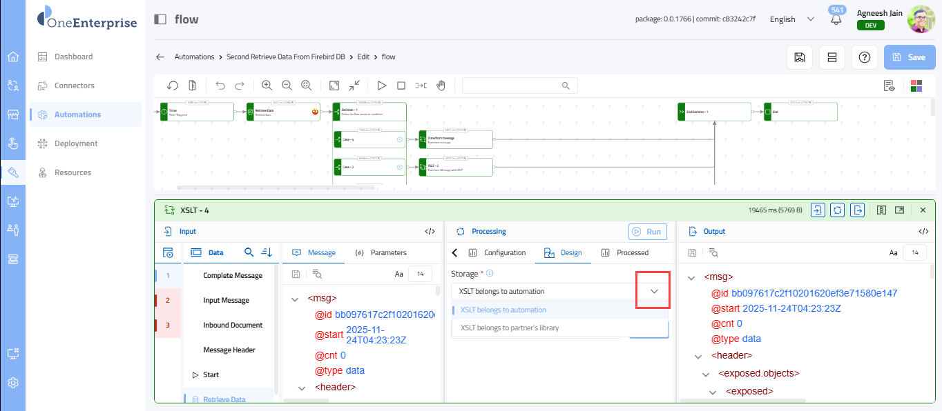Toggle Output panel code view icon

(923, 232)
